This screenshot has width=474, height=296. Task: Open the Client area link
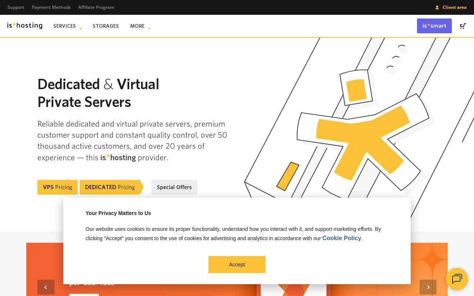[454, 7]
